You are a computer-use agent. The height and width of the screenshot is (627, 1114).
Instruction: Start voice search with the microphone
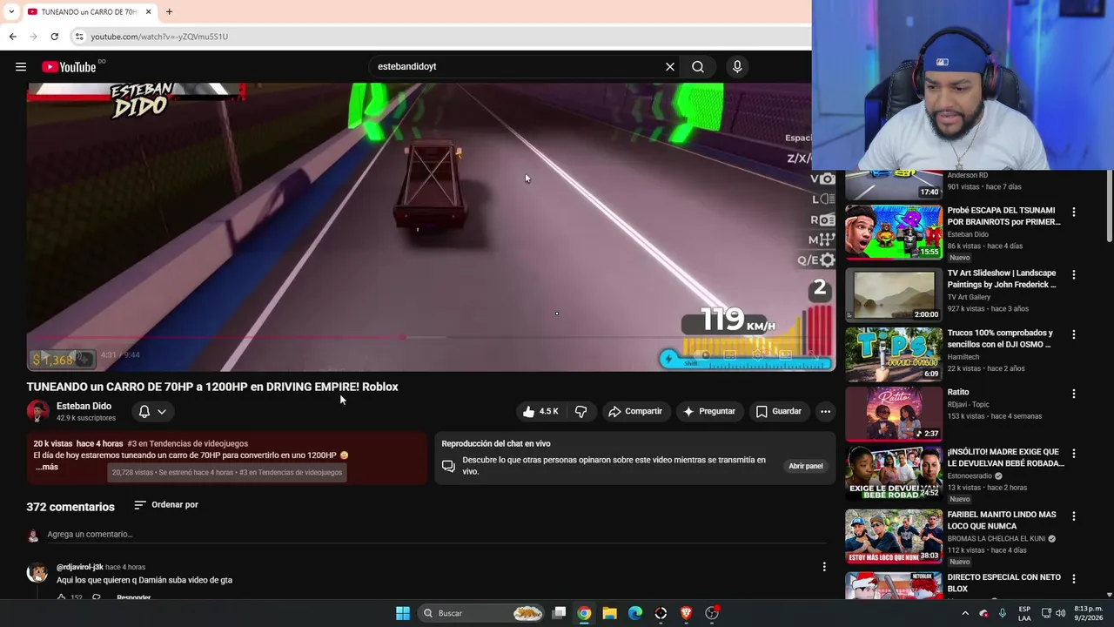[x=737, y=66]
